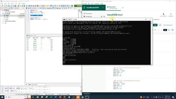Click the undo arrow icon in HeidiSQL toolbar
Viewport: 176px width, 99px height.
[x=13, y=6]
